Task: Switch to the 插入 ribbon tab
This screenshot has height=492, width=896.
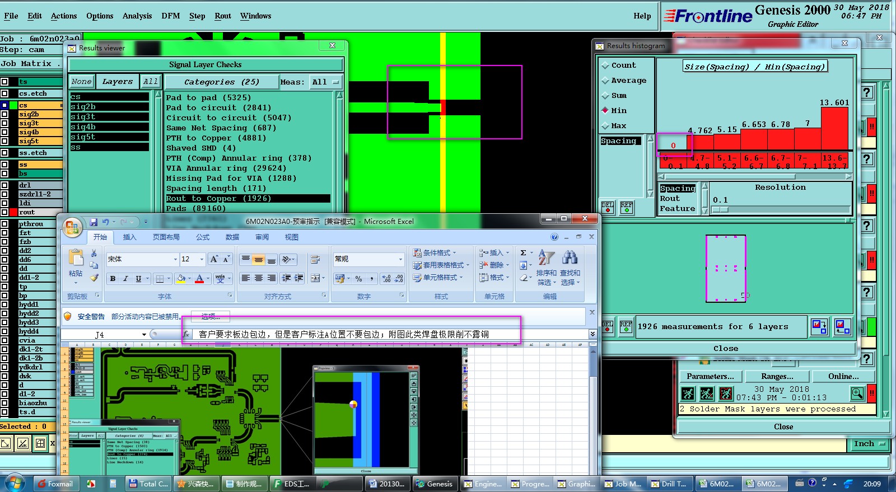Action: 129,237
